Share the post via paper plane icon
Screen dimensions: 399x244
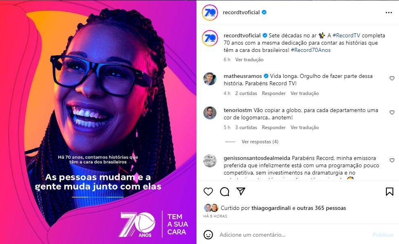[x=241, y=191]
